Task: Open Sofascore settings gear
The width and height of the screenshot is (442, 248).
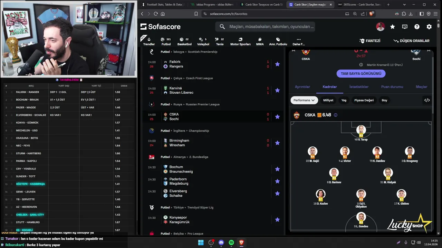Action: click(429, 27)
